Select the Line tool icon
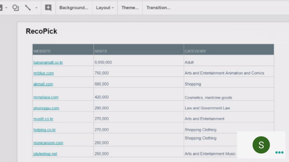The height and width of the screenshot is (162, 289). [x=28, y=8]
